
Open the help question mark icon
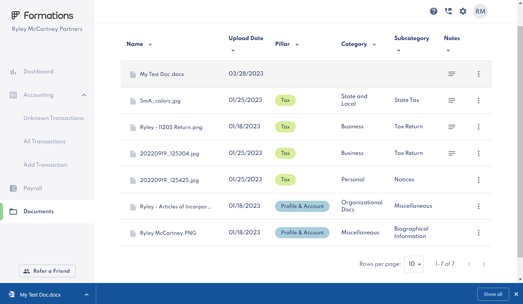click(x=433, y=11)
